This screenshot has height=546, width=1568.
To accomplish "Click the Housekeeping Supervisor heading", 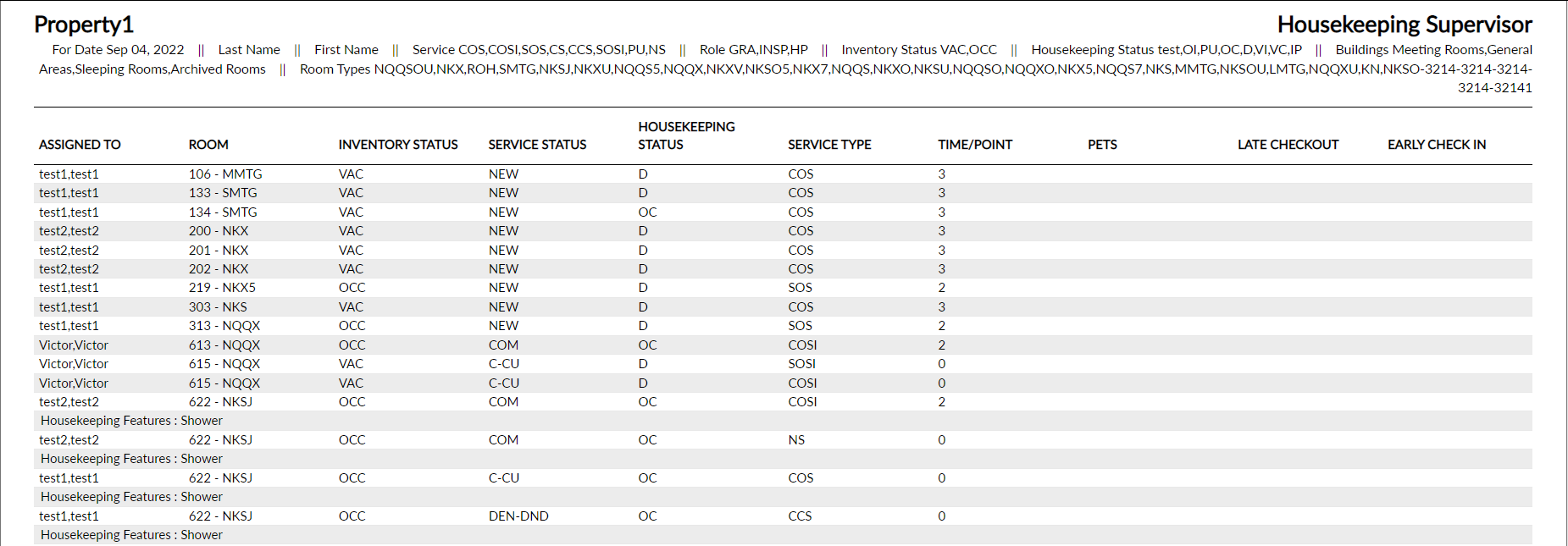I will pos(1405,25).
